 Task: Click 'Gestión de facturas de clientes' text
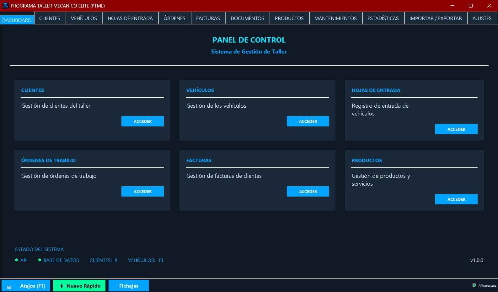click(x=224, y=176)
